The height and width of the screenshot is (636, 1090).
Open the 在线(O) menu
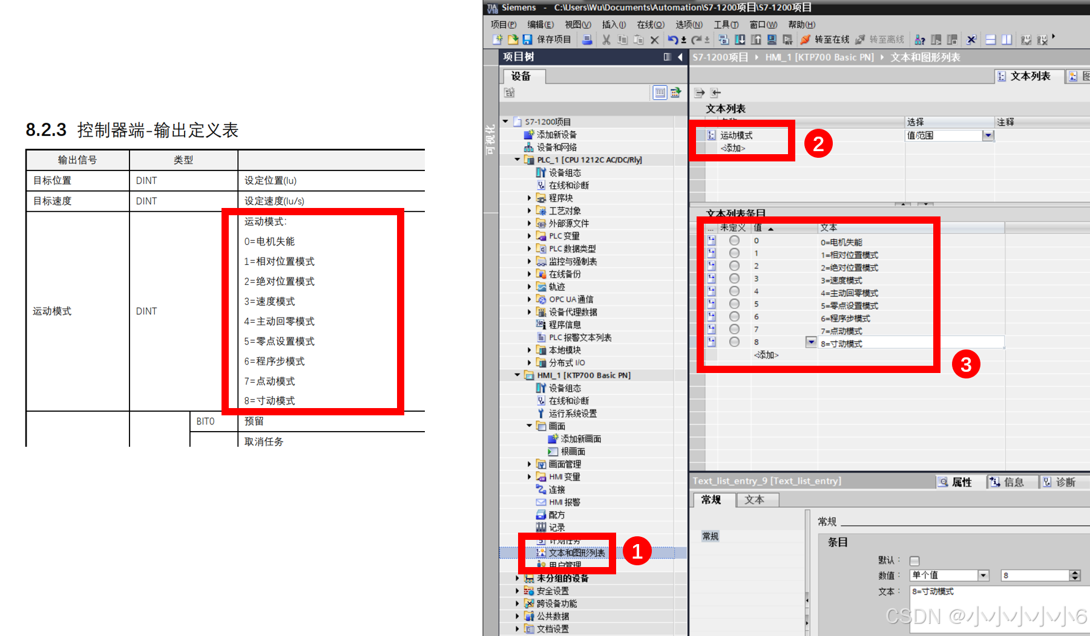click(651, 25)
